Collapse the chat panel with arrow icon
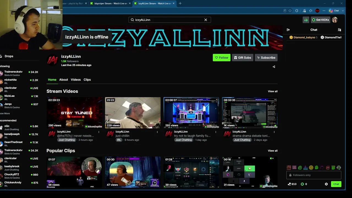352x198 pixels. (288, 30)
